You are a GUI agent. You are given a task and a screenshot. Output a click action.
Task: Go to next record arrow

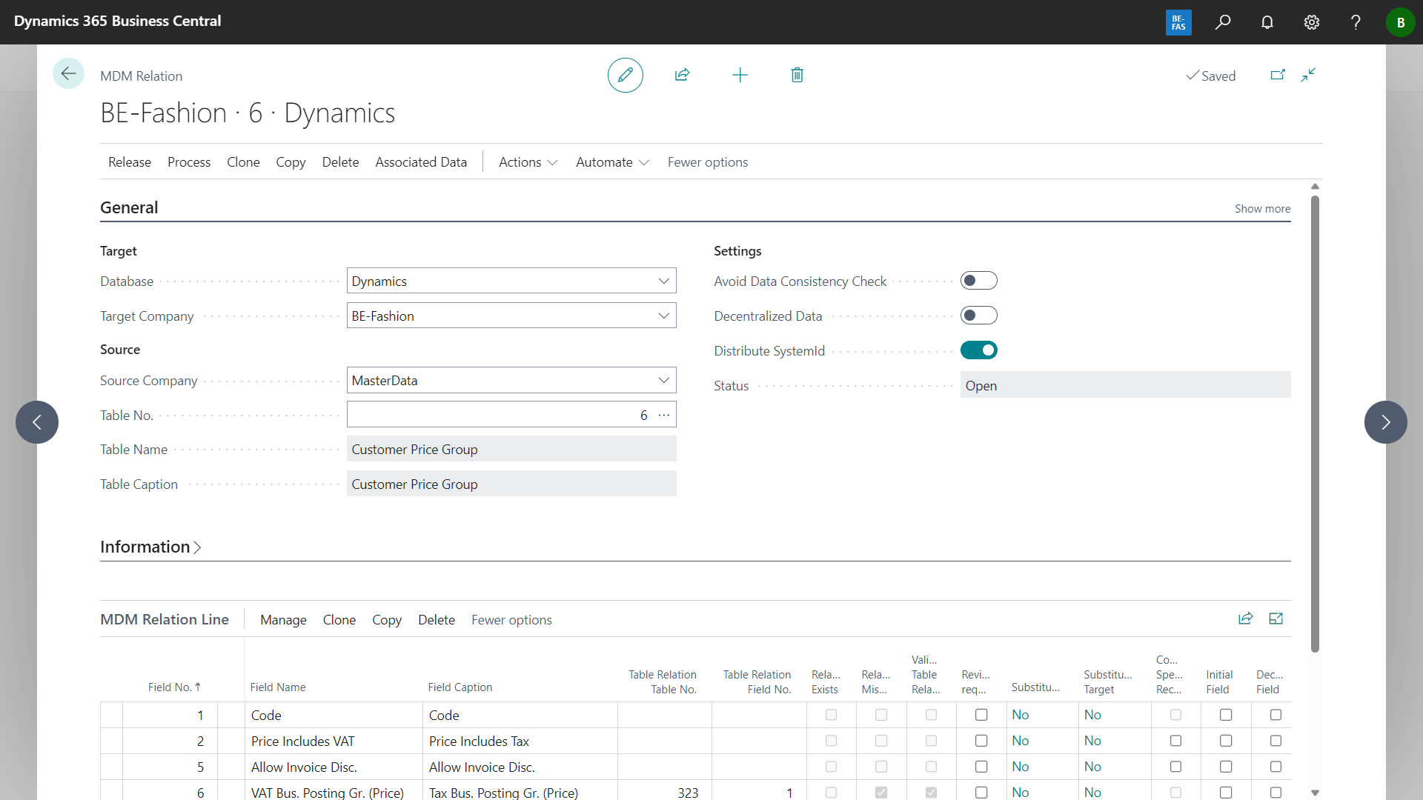pos(1385,422)
